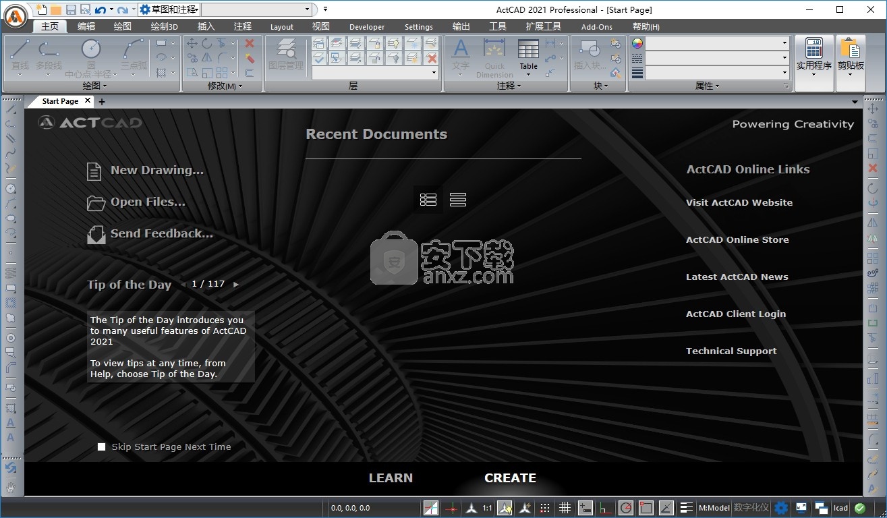The width and height of the screenshot is (887, 518).
Task: Select the Start Page document tab
Action: click(60, 101)
